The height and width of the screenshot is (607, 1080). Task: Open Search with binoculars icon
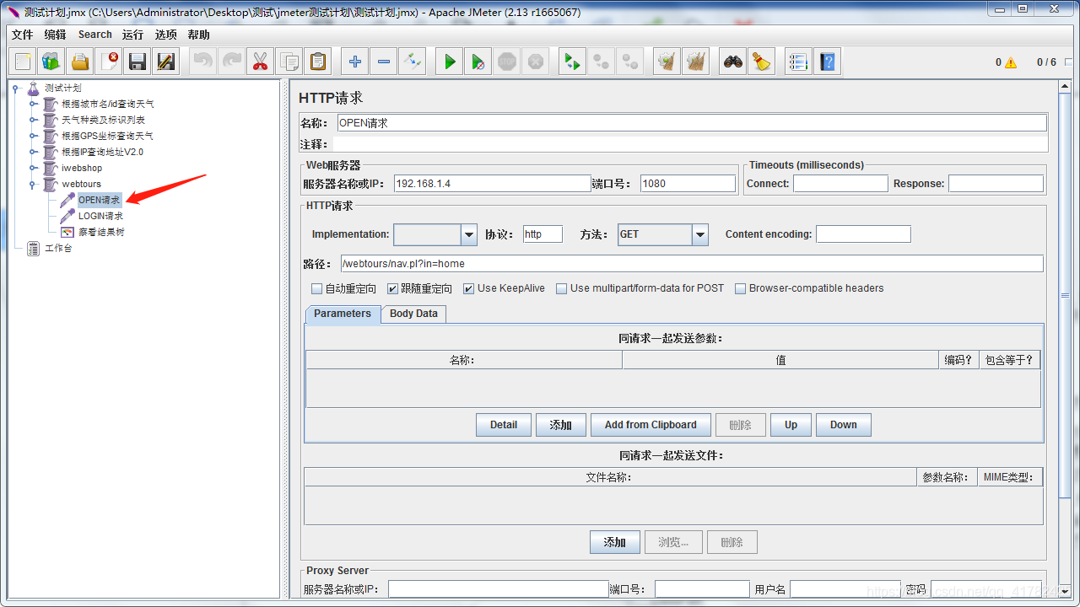click(733, 62)
